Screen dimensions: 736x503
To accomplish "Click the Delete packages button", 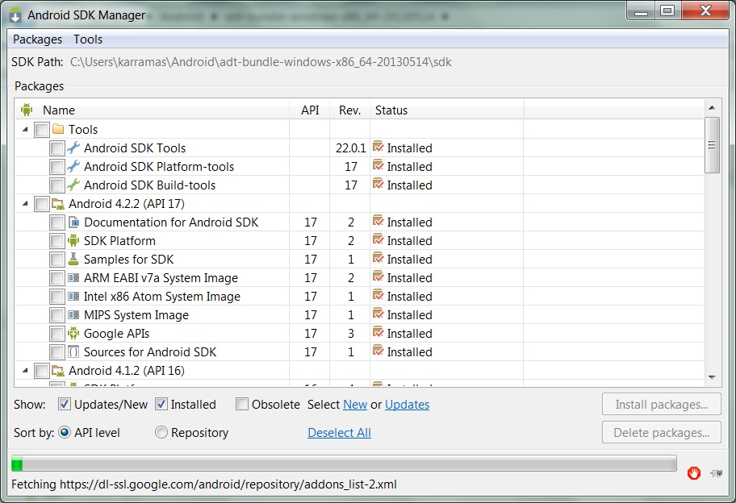I will [x=662, y=433].
